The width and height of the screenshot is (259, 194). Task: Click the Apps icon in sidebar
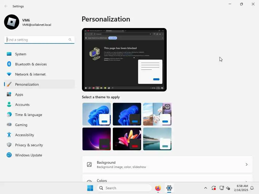click(9, 94)
